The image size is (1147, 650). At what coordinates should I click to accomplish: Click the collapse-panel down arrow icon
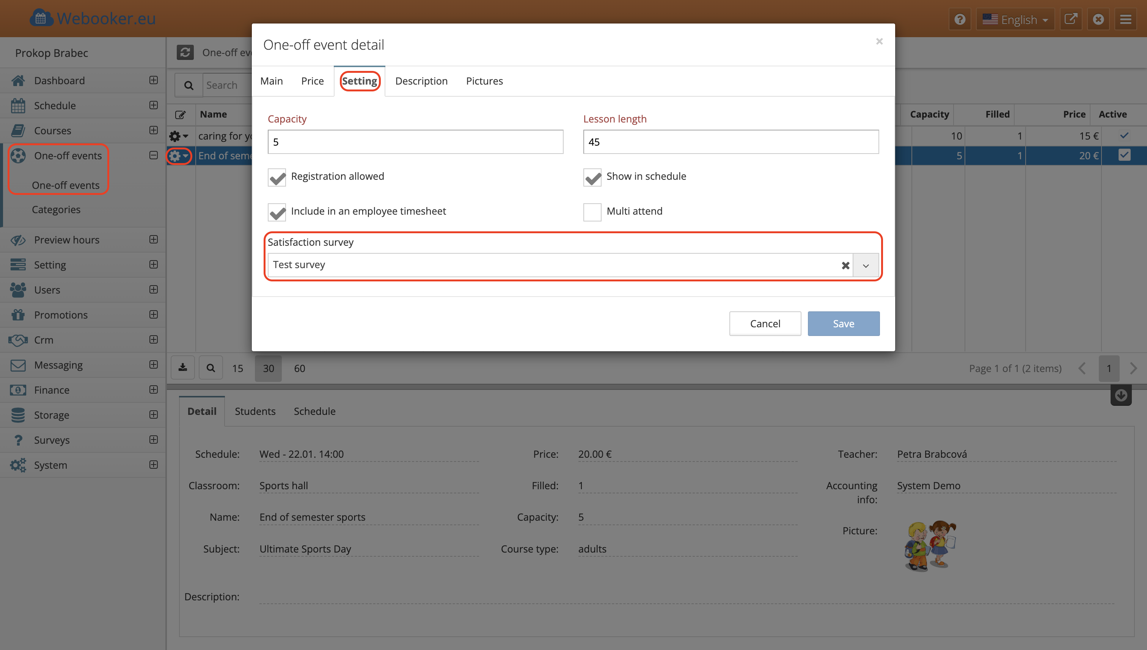pos(1121,395)
